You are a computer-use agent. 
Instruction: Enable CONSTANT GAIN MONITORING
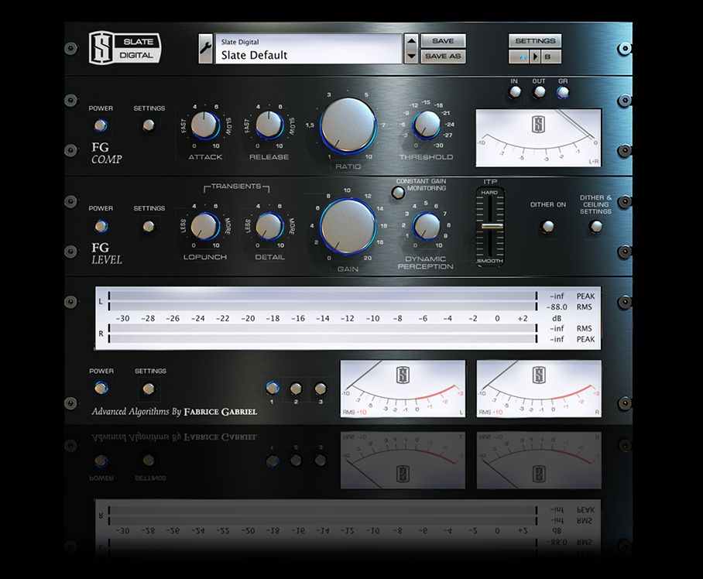tap(398, 193)
